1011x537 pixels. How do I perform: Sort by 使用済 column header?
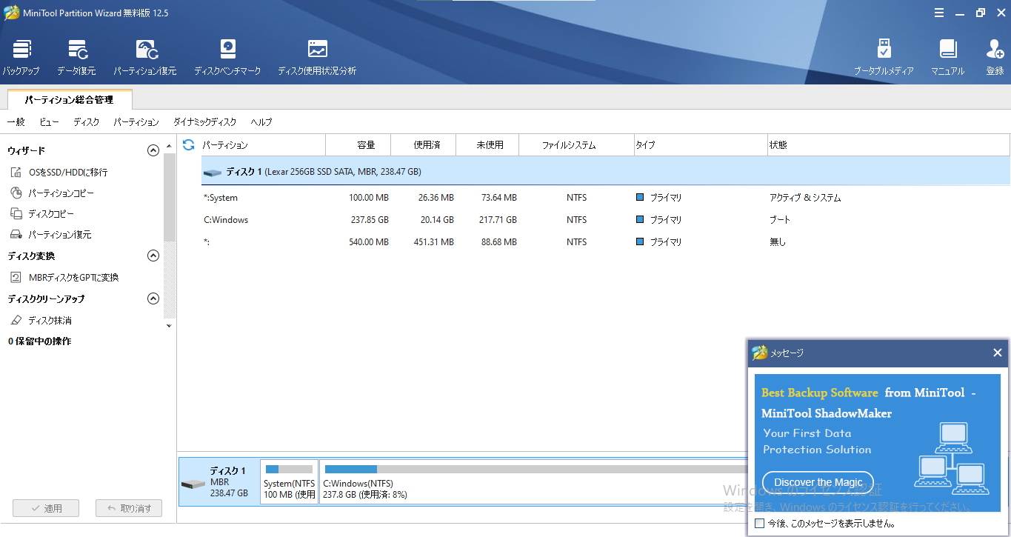[424, 145]
